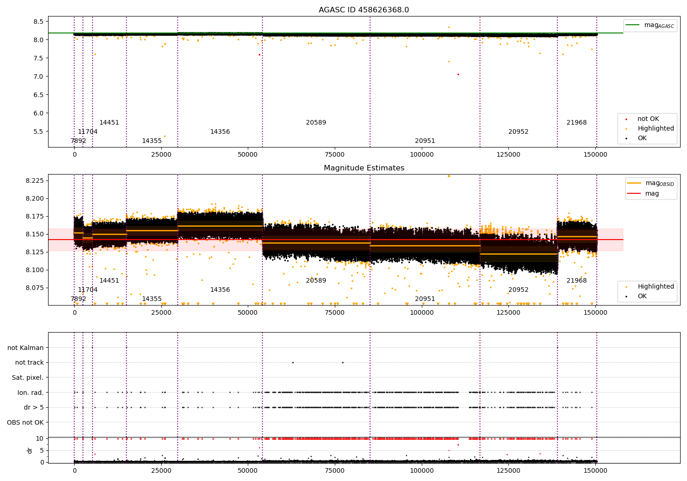The width and height of the screenshot is (687, 481).
Task: Click OBSID label 11704 in top plot
Action: pyautogui.click(x=87, y=132)
